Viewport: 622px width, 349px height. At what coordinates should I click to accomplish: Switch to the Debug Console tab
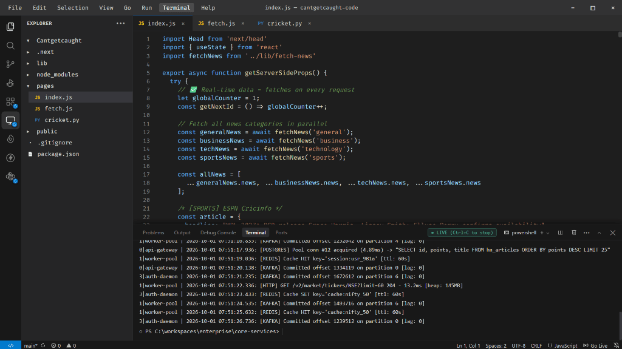click(x=218, y=233)
